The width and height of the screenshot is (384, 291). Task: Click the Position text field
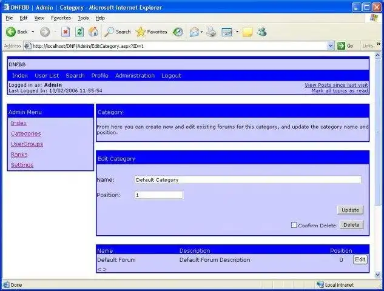coord(159,195)
